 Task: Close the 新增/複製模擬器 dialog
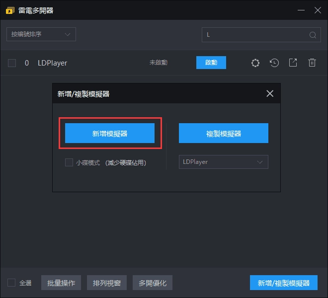pyautogui.click(x=270, y=93)
